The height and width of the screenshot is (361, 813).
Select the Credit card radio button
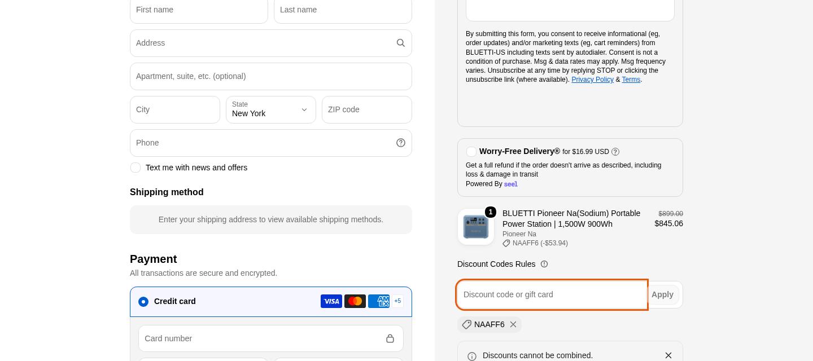pos(143,302)
